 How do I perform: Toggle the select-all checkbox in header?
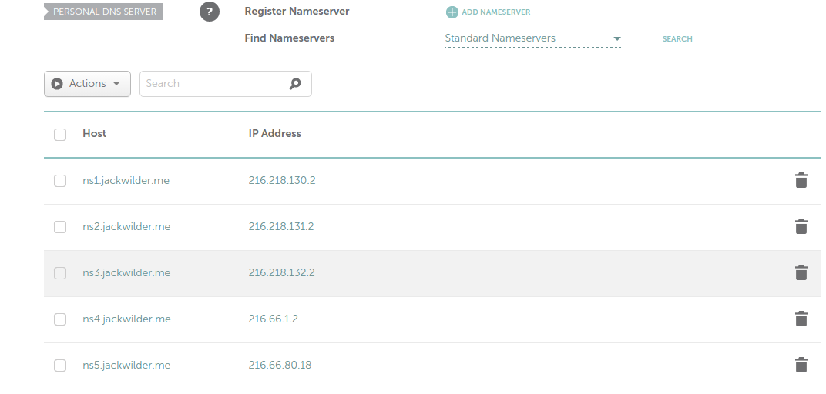coord(60,135)
